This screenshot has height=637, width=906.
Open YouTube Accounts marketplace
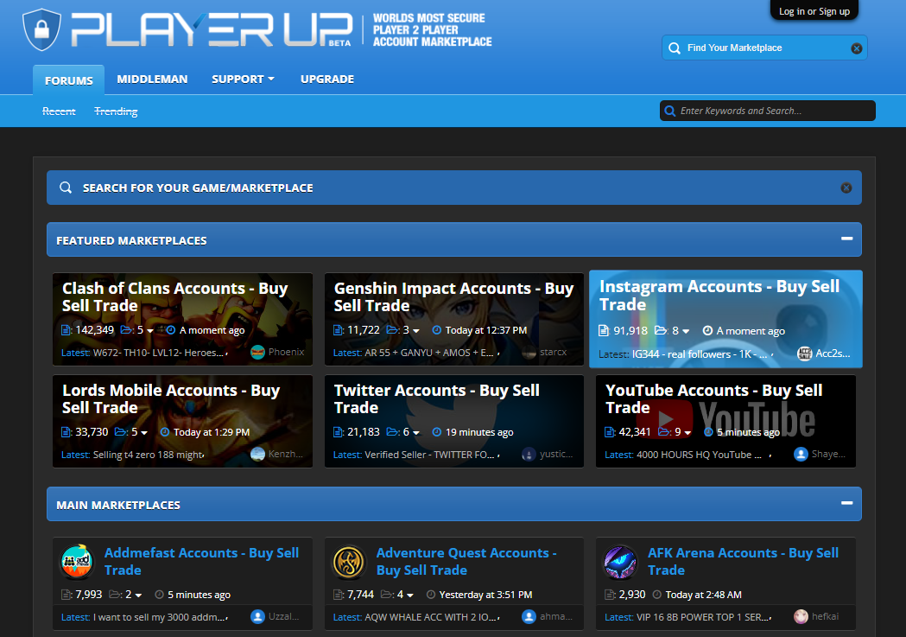click(713, 398)
